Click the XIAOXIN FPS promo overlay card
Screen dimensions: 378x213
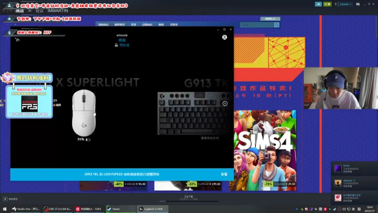[29, 102]
